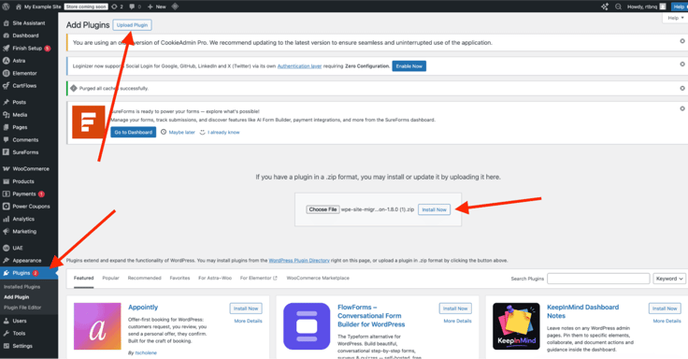
Task: Open the admin bar search icon
Action: 618,7
